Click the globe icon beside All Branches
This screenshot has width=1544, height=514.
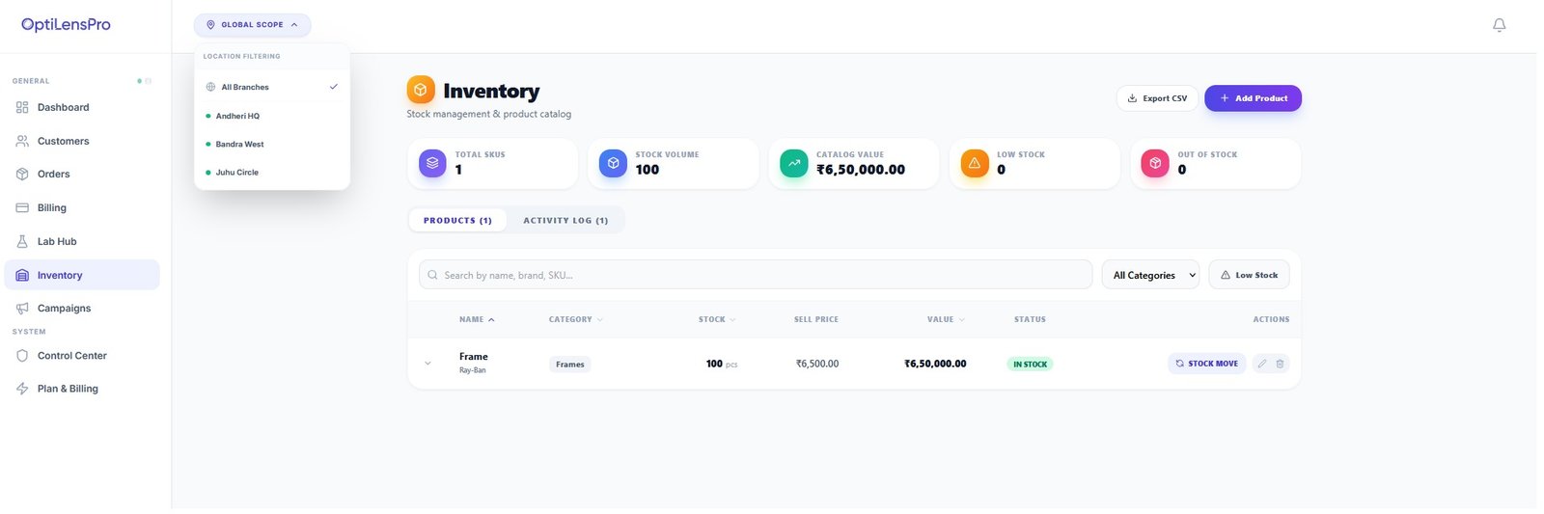pyautogui.click(x=210, y=87)
